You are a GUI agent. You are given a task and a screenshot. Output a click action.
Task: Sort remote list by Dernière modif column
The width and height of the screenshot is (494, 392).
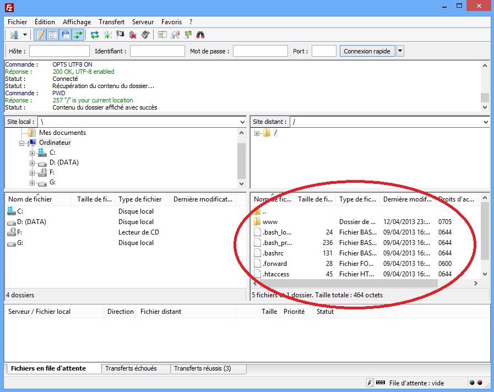click(407, 199)
